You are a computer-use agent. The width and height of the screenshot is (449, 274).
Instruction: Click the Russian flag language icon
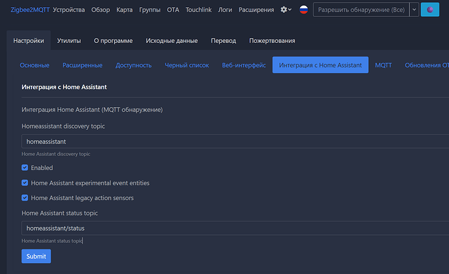tap(303, 10)
